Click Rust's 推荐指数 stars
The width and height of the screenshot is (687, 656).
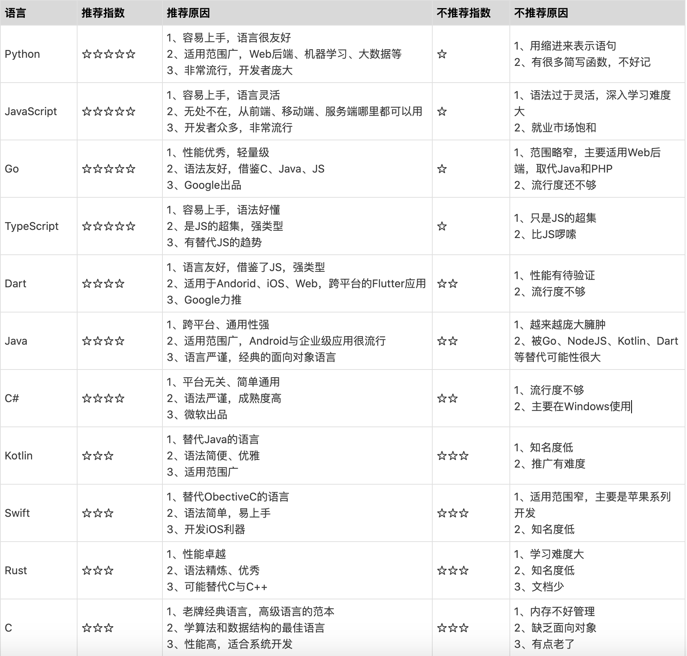pos(98,570)
